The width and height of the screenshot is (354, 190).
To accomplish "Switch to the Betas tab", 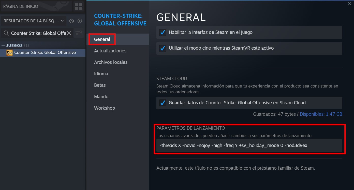I will click(x=100, y=85).
